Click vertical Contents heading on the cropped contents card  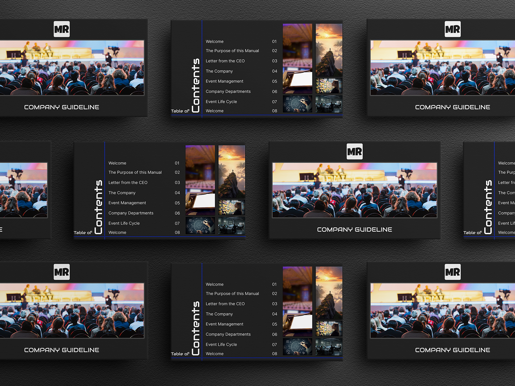coord(488,207)
